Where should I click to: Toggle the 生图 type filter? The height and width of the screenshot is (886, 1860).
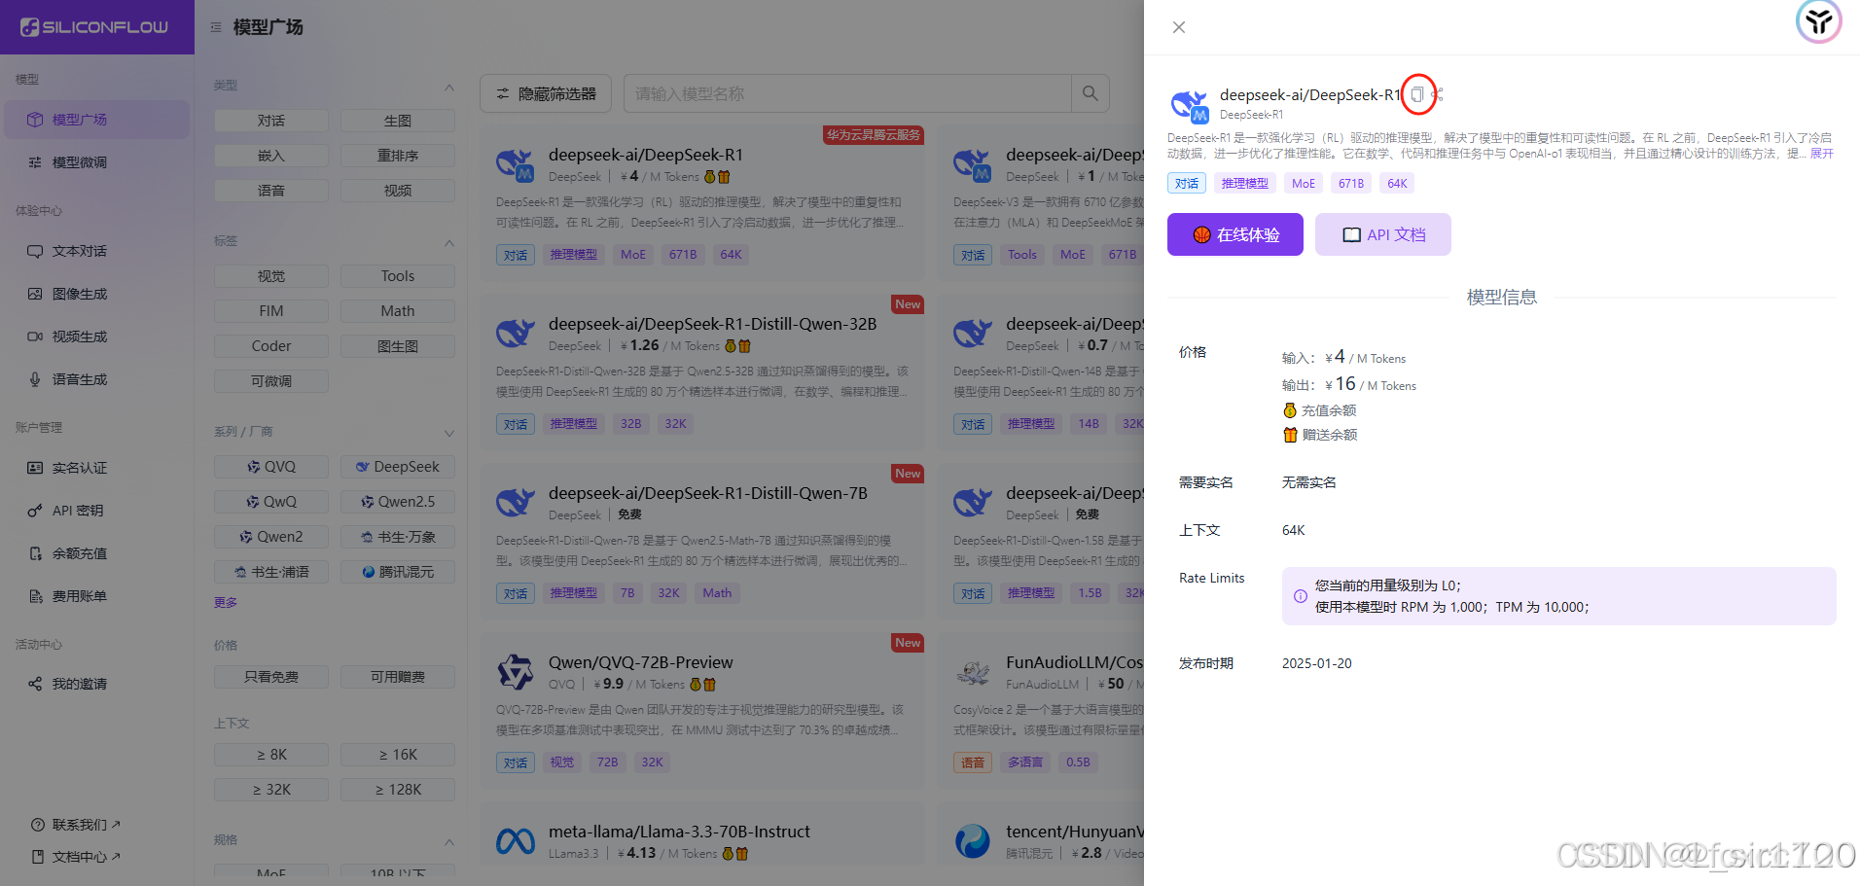(x=398, y=121)
